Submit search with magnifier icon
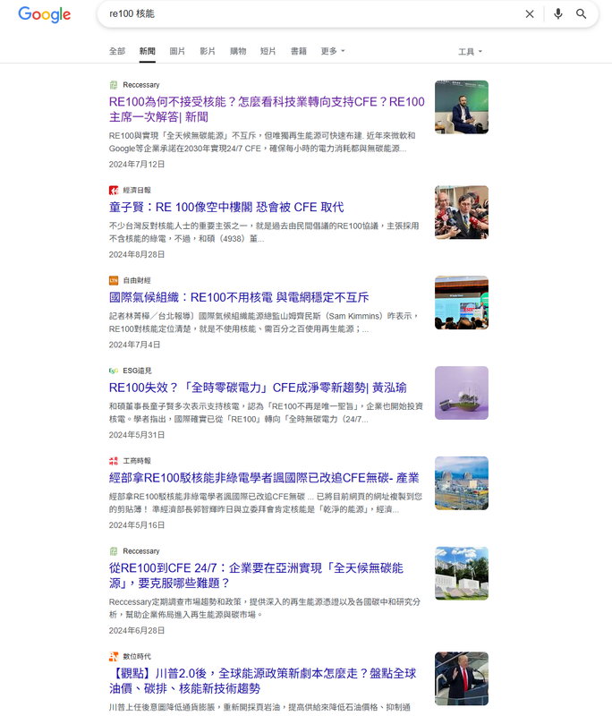612x716 pixels. coord(581,14)
